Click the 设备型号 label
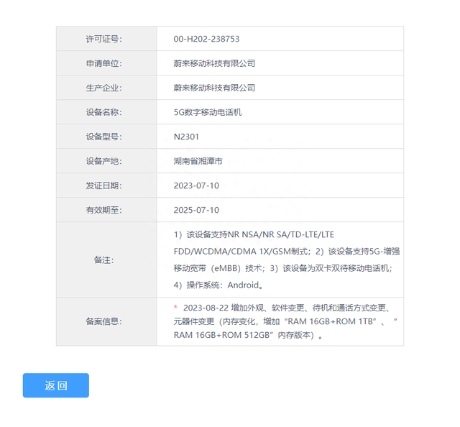This screenshot has height=427, width=460. pyautogui.click(x=103, y=137)
